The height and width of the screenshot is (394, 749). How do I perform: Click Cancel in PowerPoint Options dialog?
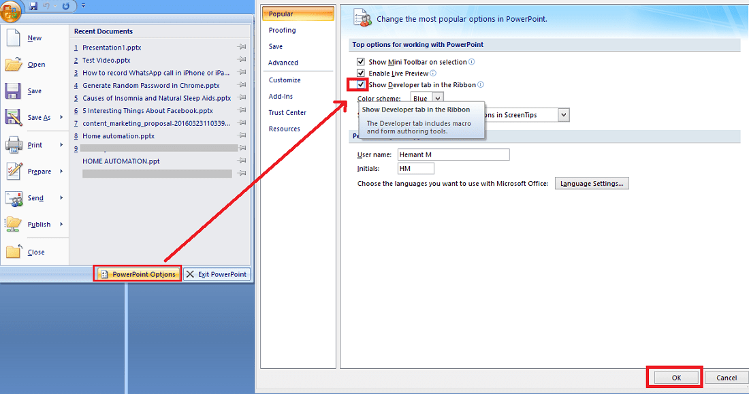pos(727,377)
